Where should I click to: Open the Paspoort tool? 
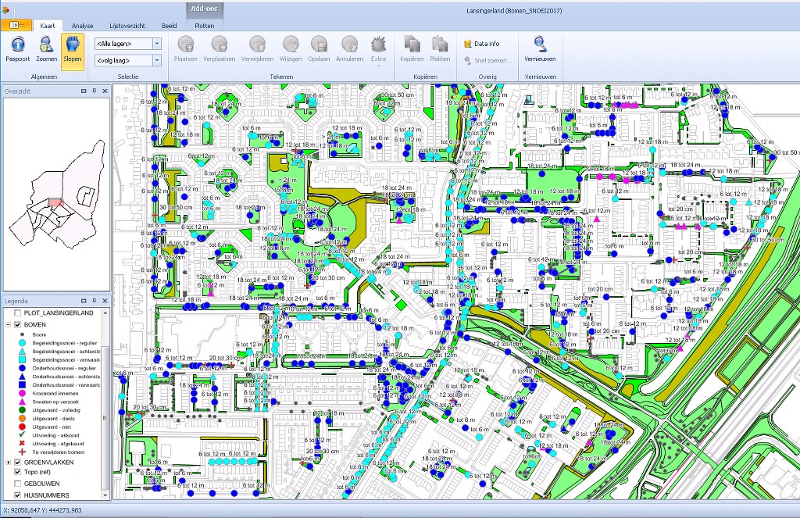pos(17,48)
